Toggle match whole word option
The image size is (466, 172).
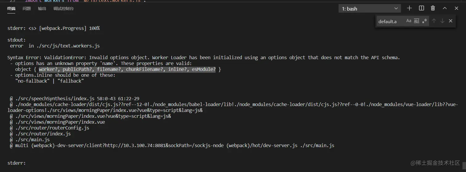coord(416,21)
